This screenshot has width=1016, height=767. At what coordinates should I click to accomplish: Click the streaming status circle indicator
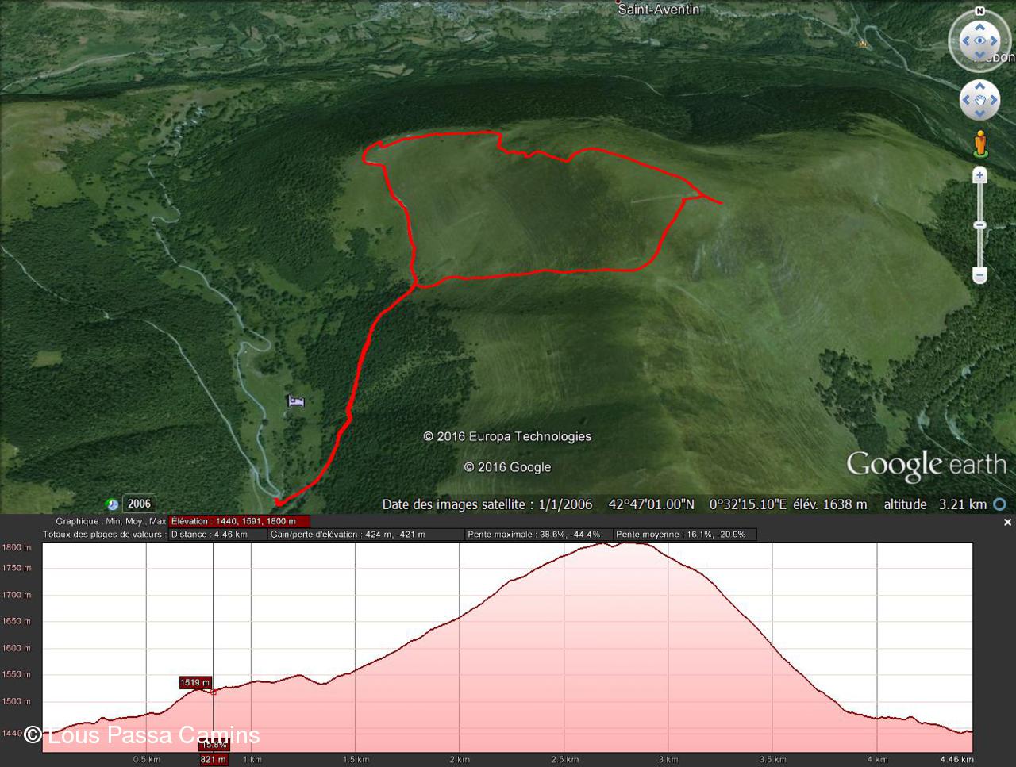(x=1000, y=504)
